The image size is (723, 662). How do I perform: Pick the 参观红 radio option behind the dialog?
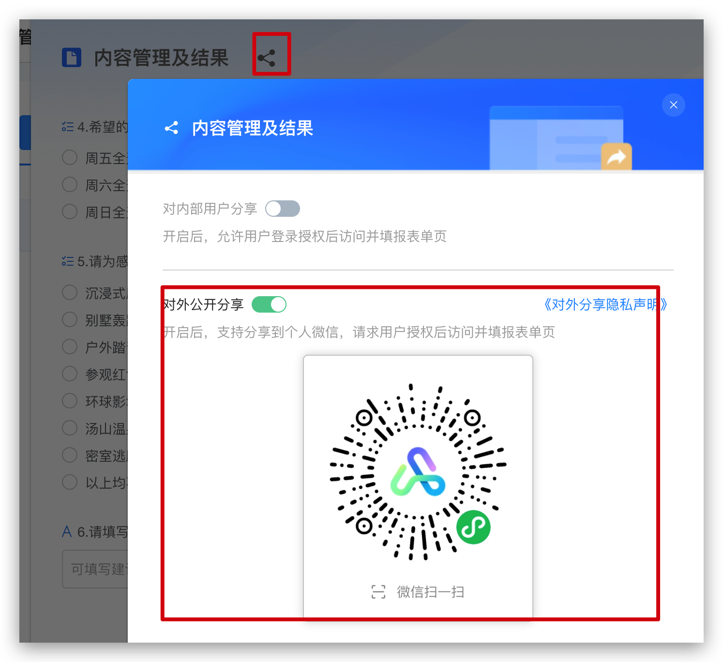point(70,374)
